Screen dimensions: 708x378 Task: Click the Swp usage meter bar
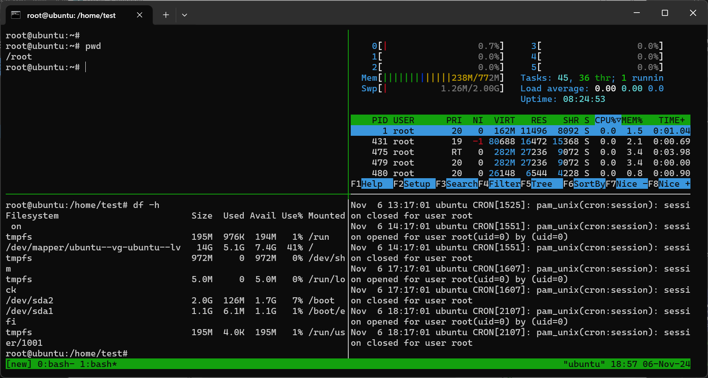click(433, 88)
